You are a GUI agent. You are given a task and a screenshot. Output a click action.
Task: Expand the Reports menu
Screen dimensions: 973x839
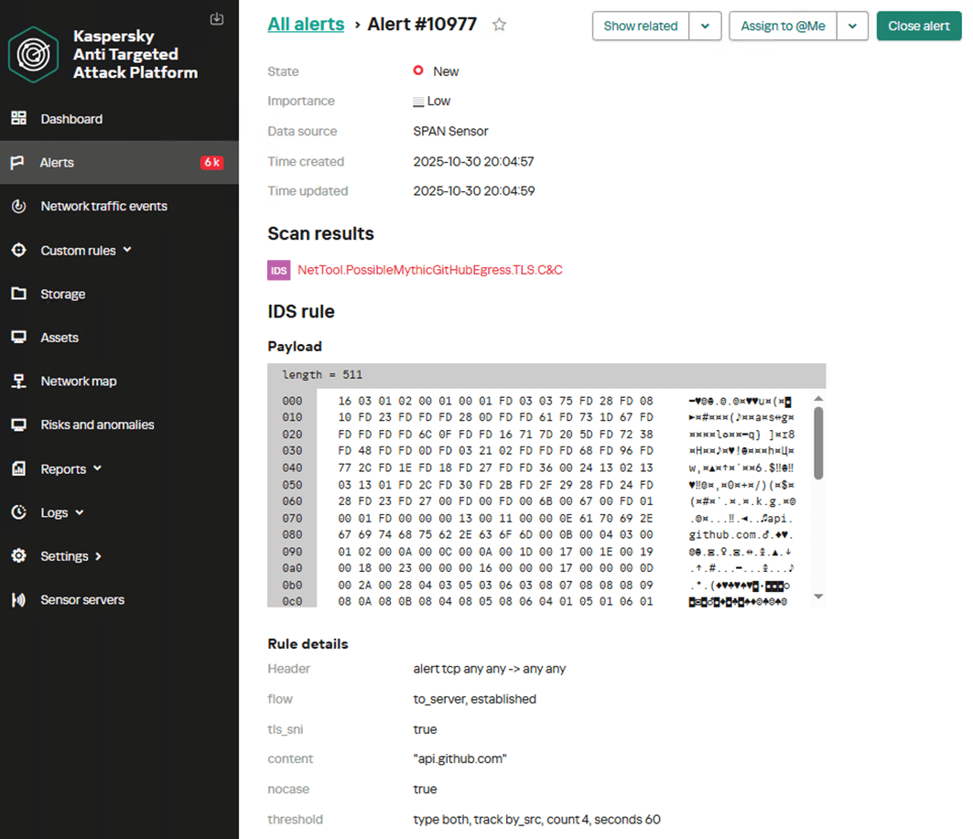pyautogui.click(x=98, y=468)
